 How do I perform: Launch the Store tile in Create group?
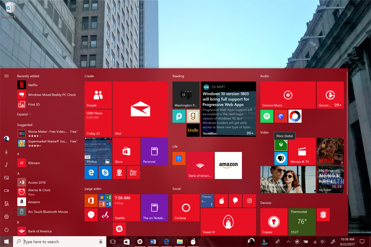click(126, 151)
